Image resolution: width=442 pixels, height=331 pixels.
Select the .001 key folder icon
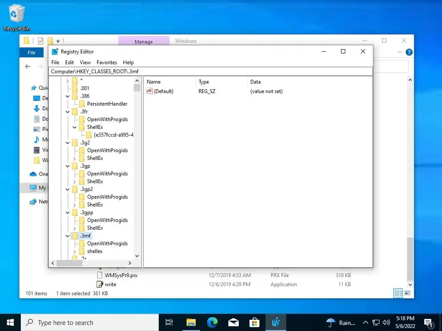[75, 88]
